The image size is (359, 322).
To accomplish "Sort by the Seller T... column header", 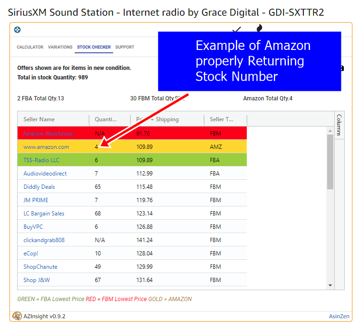I will [x=222, y=119].
